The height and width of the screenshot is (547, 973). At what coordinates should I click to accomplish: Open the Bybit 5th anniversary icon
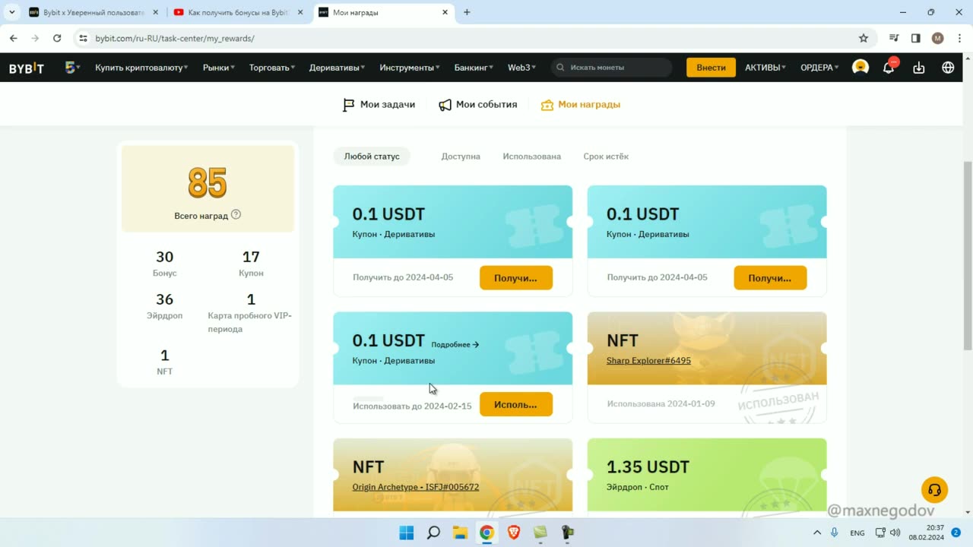pyautogui.click(x=71, y=68)
